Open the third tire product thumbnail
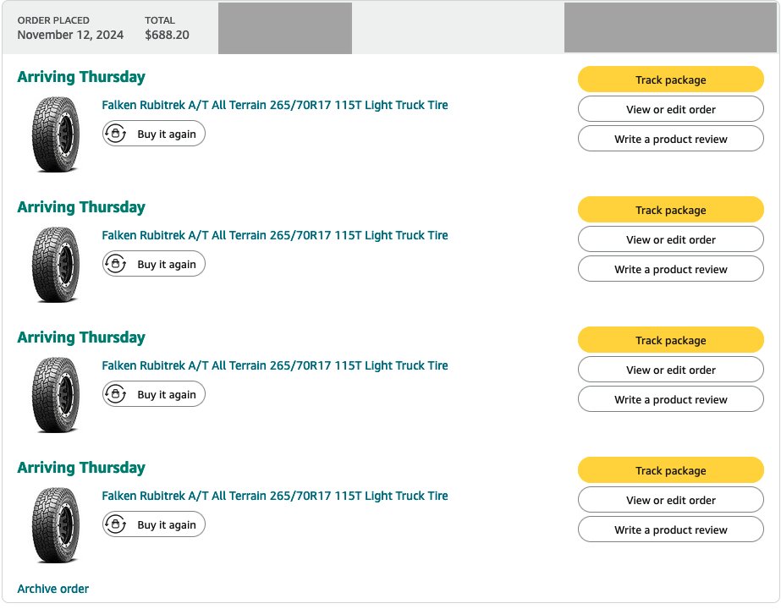The width and height of the screenshot is (781, 609). pyautogui.click(x=56, y=395)
